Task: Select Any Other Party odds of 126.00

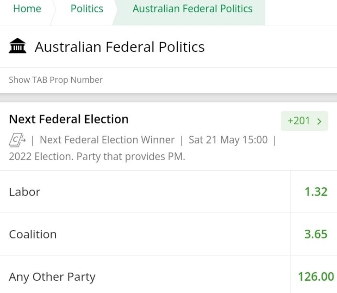Action: (x=314, y=276)
